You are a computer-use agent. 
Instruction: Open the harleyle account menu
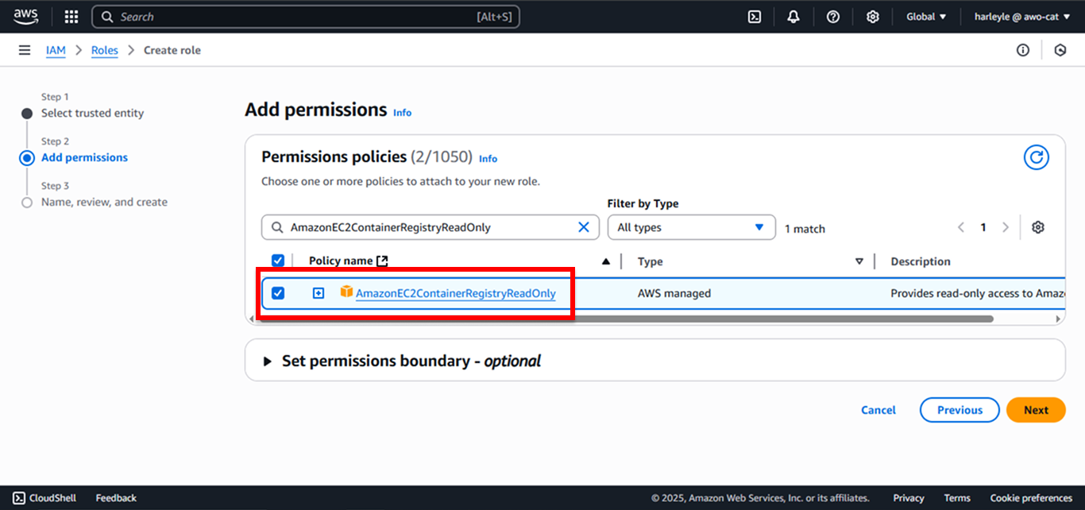pos(1022,17)
